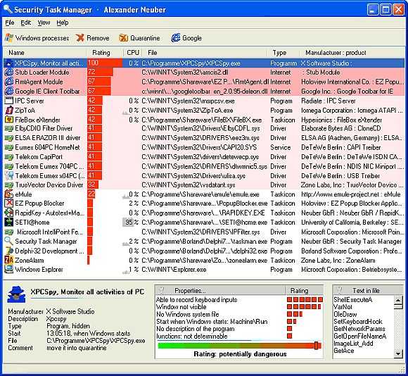Click the Quarantine folder icon
The width and height of the screenshot is (408, 376).
pos(123,38)
